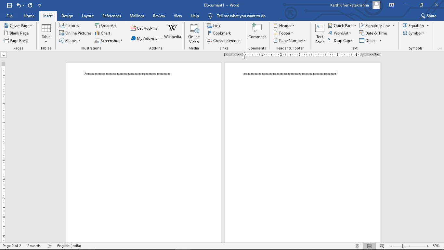Click the 60% zoom level
Viewport: 444px width, 250px height.
click(x=436, y=246)
